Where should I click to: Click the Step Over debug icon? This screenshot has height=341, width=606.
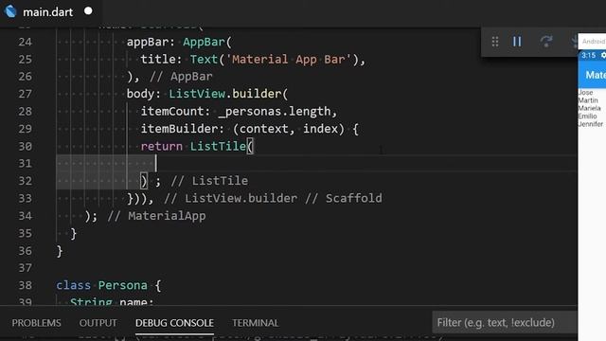coord(546,42)
